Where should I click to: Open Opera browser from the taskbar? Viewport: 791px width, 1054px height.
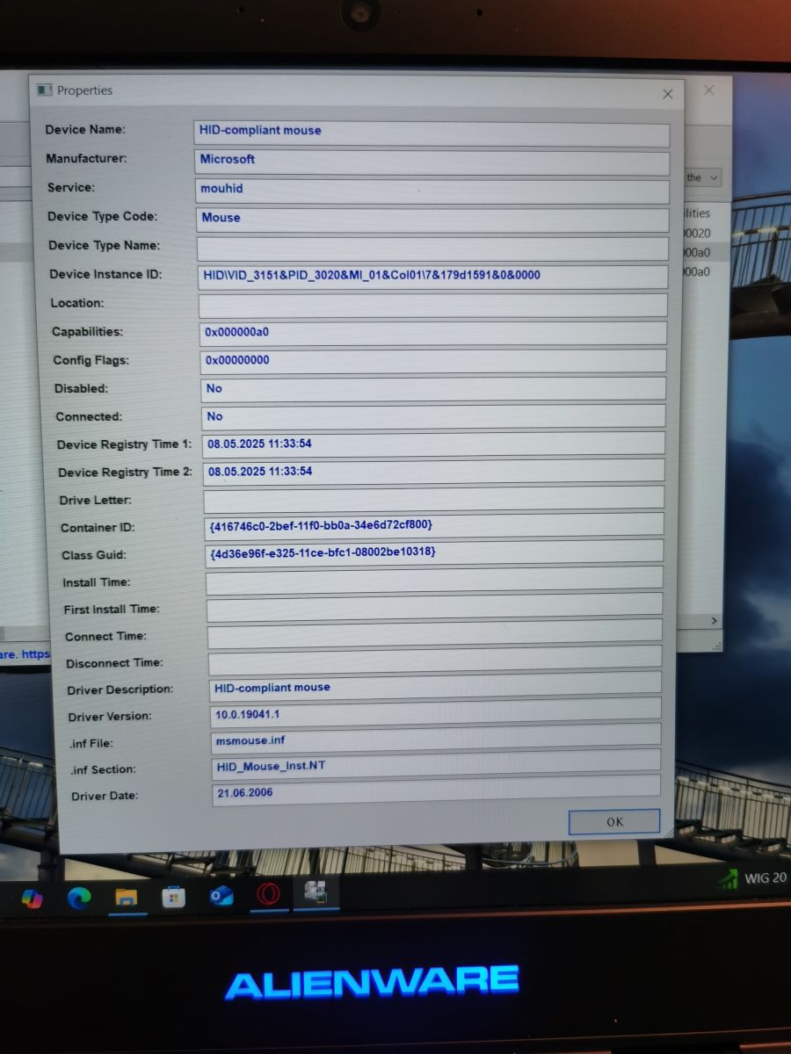coord(268,894)
